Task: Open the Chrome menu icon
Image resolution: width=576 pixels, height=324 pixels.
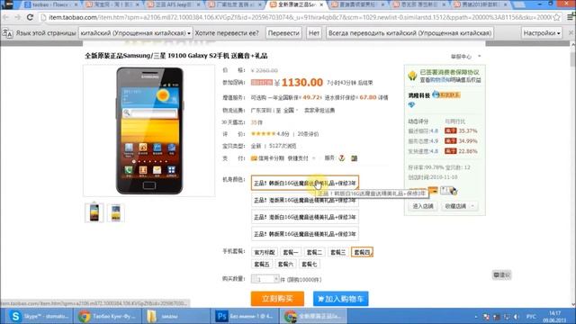Action: point(571,17)
